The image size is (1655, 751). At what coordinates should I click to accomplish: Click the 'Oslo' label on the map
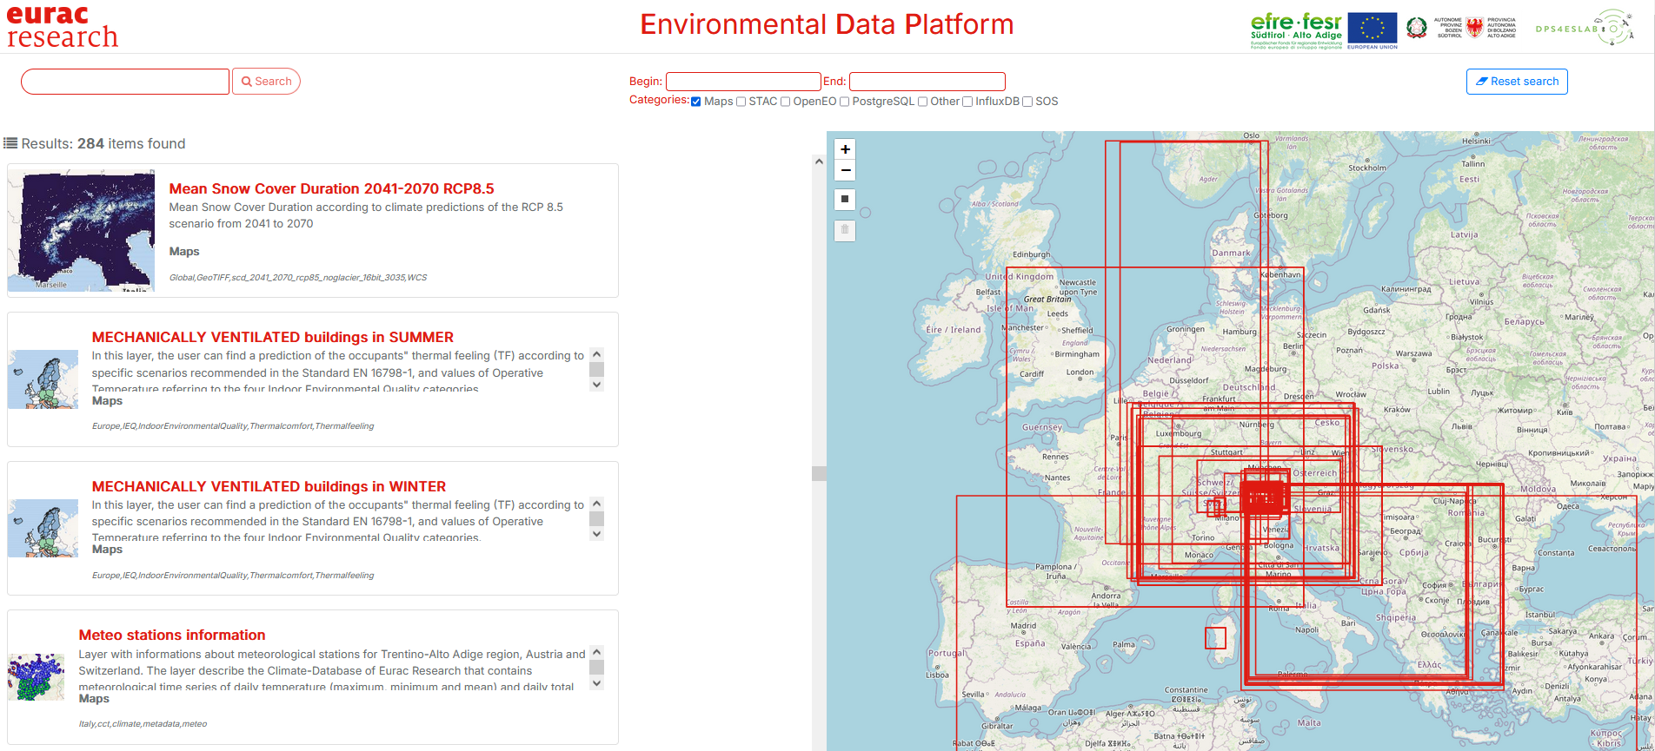click(x=1251, y=135)
